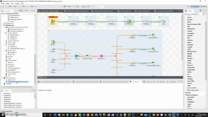Screen dimensions: 208x117
Task: Open the Code tab below canvas
Action: click(45, 77)
